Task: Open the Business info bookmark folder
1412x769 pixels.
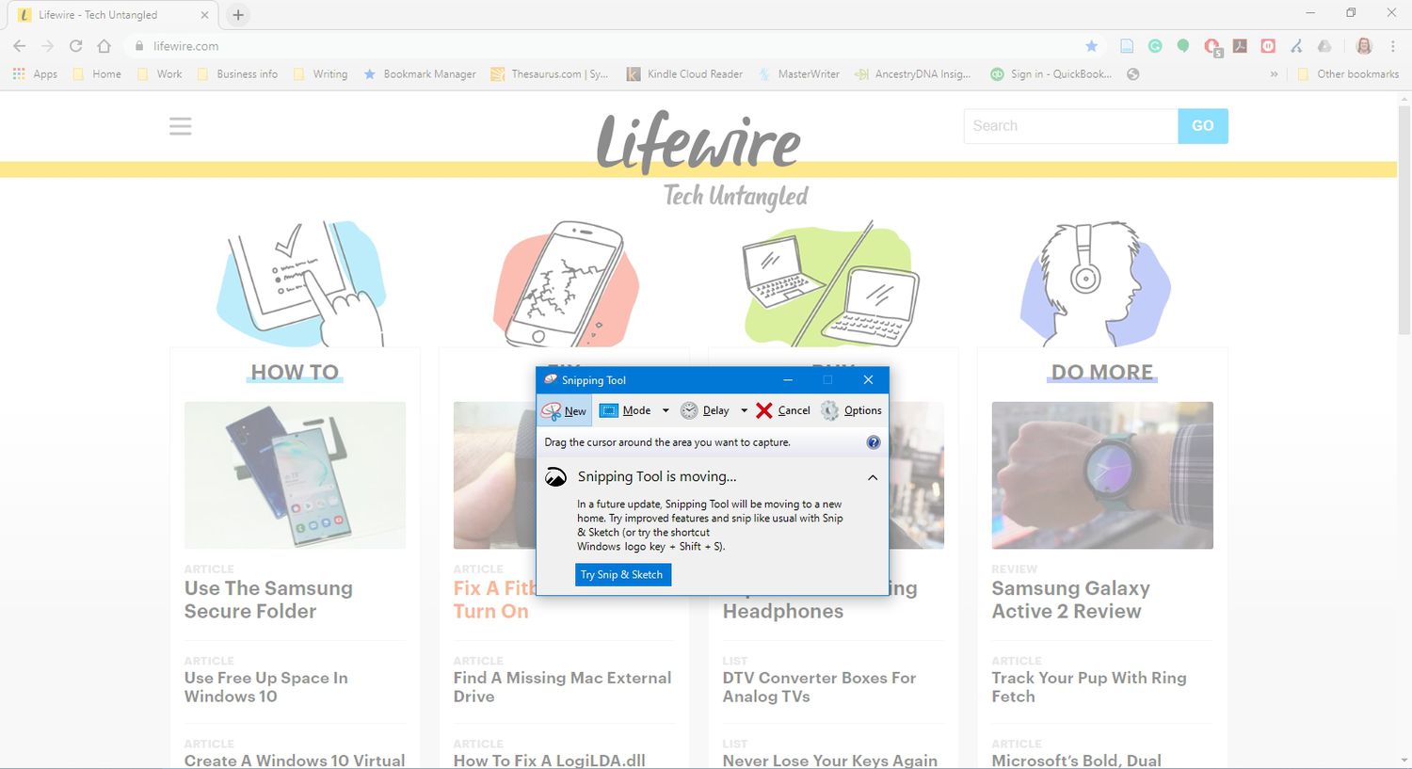Action: click(237, 73)
